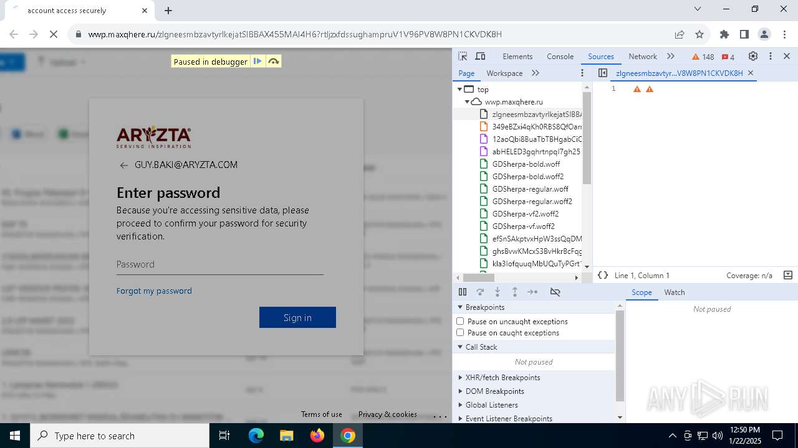Open the Chrome tab search dropdown
The width and height of the screenshot is (798, 448).
698,9
